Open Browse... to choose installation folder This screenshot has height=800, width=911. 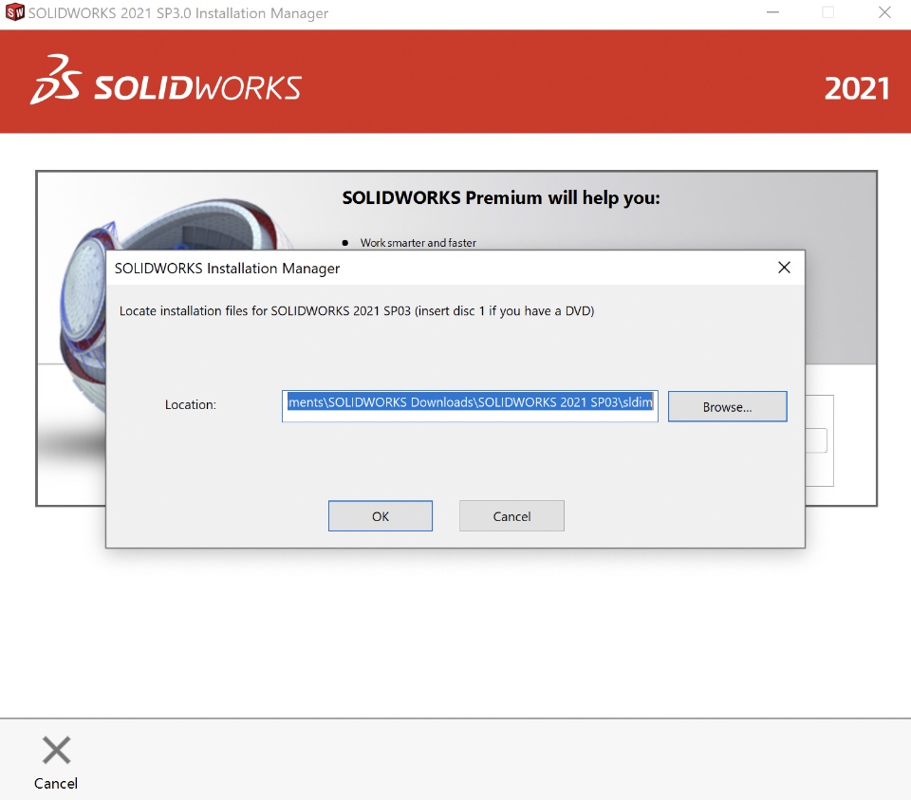[728, 407]
